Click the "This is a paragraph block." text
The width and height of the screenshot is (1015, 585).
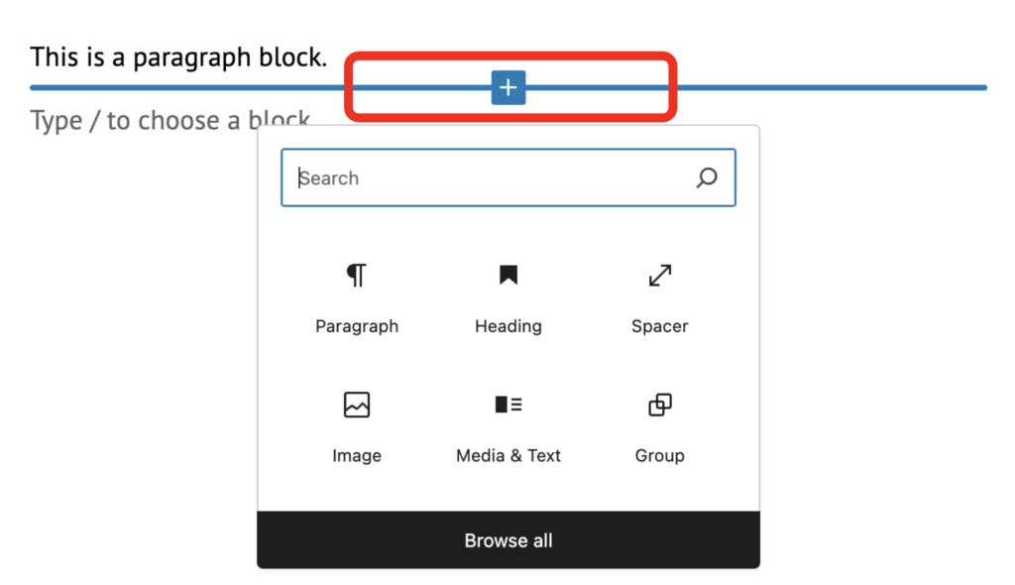tap(178, 58)
